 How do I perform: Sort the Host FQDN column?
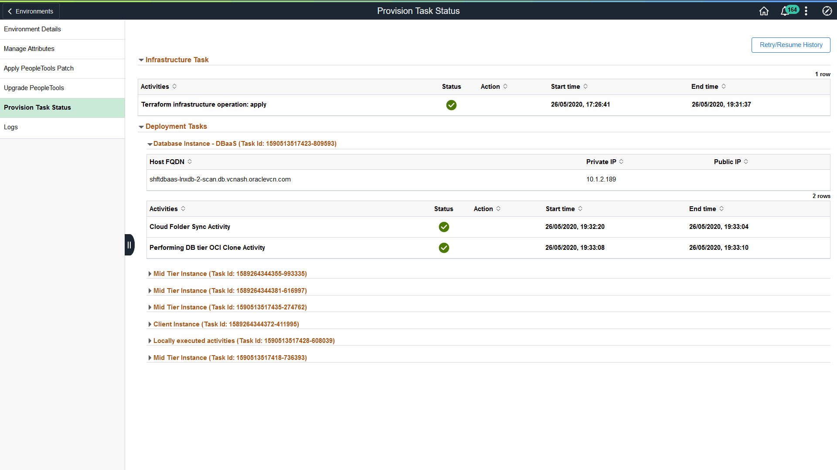[190, 161]
